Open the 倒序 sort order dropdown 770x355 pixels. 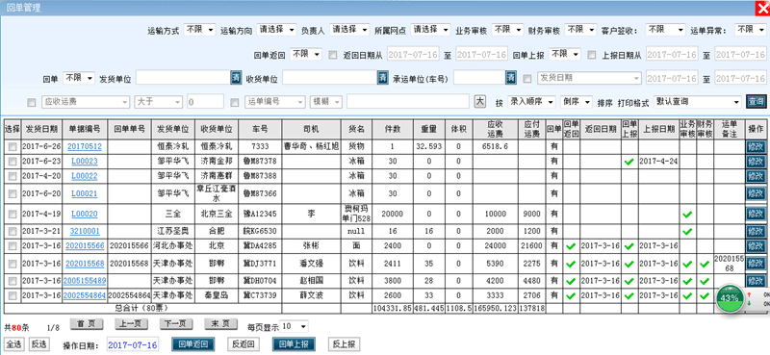pyautogui.click(x=577, y=102)
